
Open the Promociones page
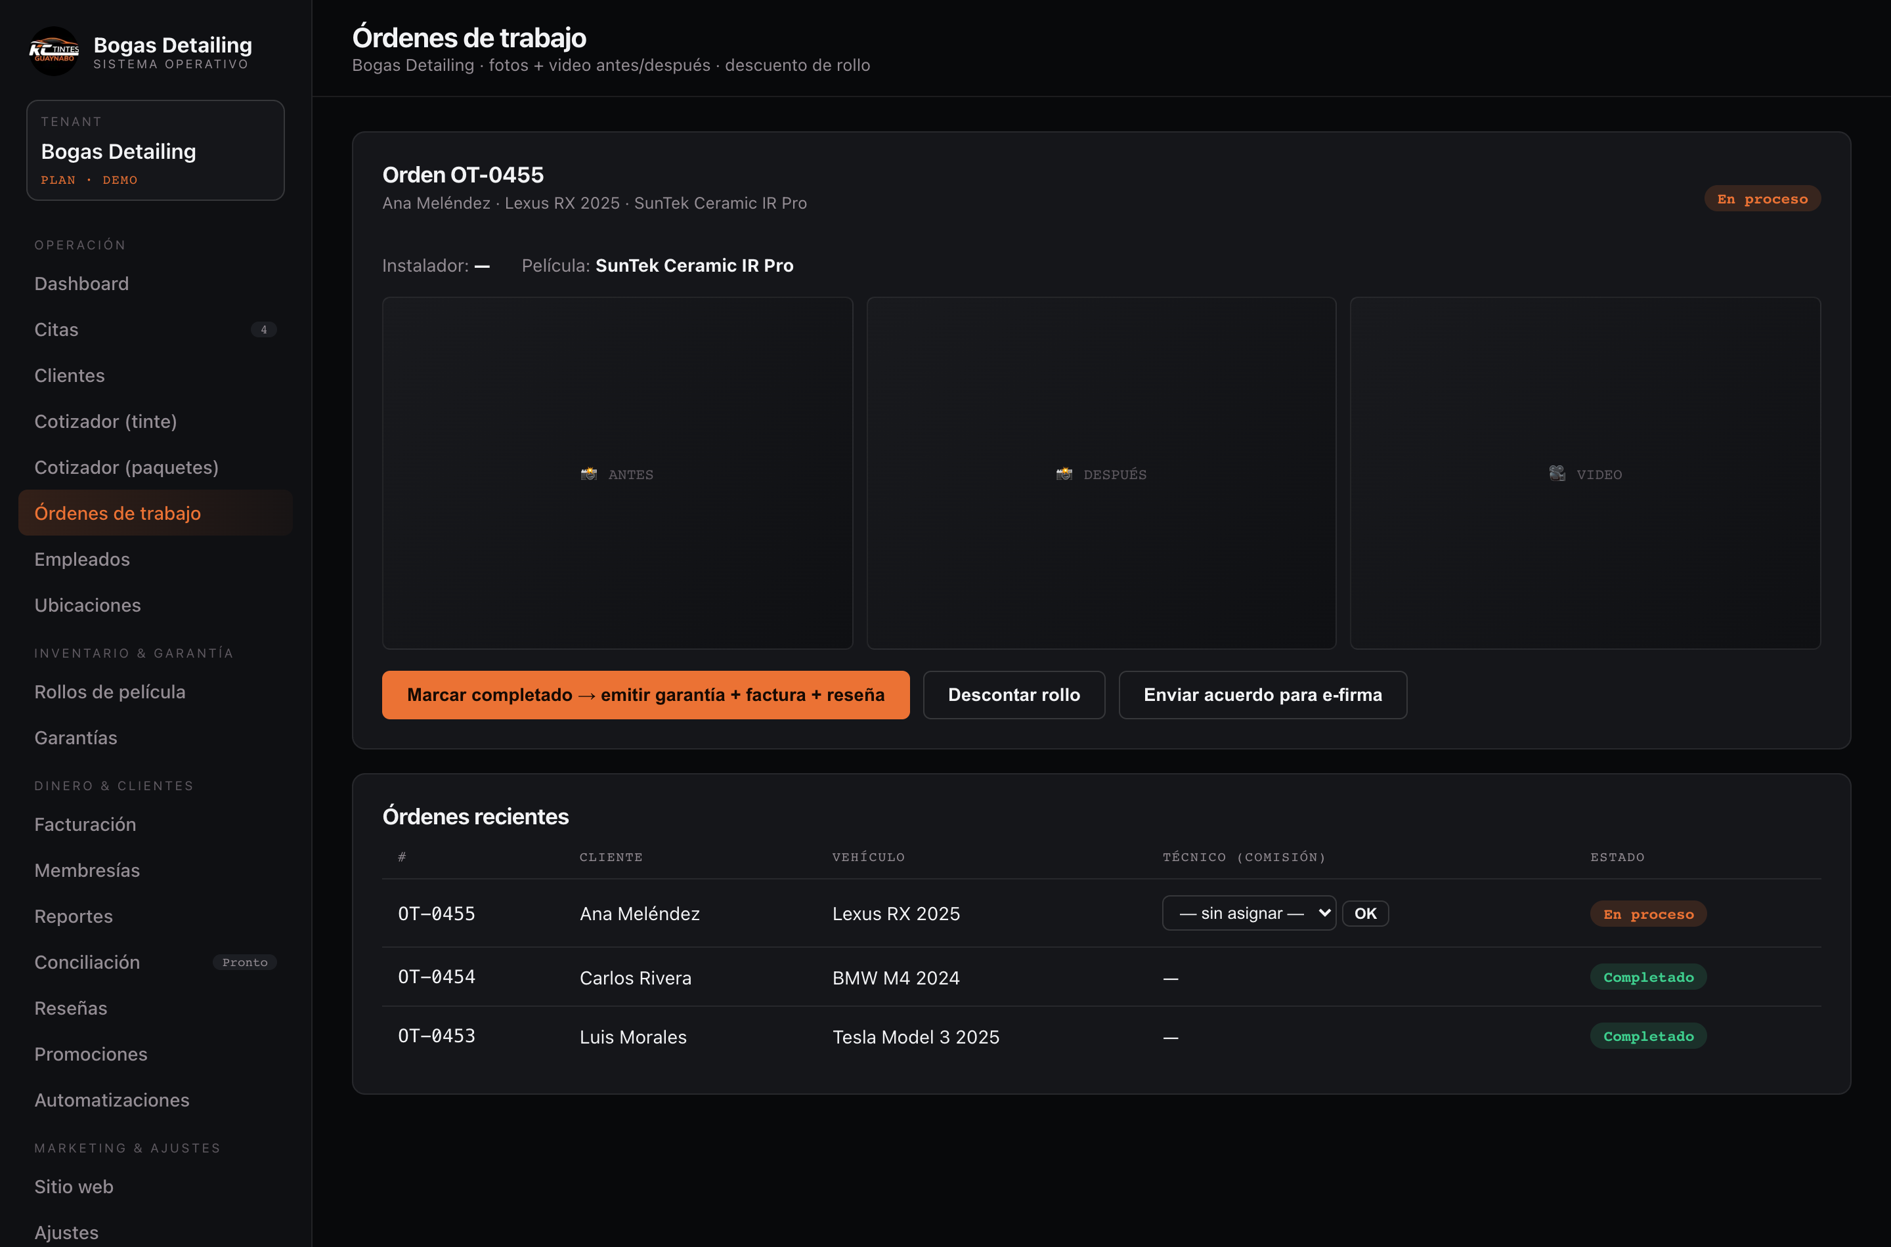coord(155,1055)
